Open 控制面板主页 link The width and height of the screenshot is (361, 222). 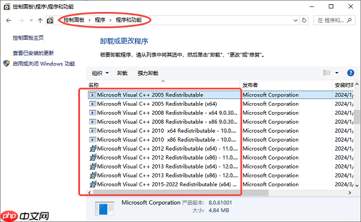[x=28, y=38]
